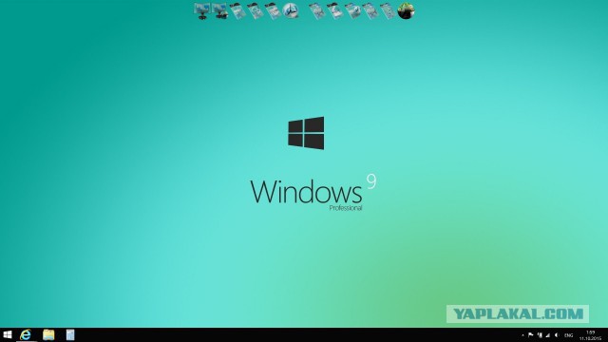Open dock document icon just left of round dark icon
The width and height of the screenshot is (608, 342).
coord(388,10)
